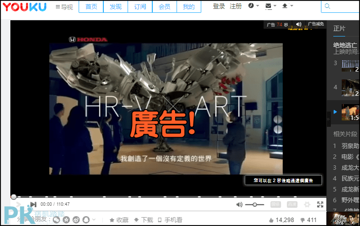Open related clip 5 成龙新
Screen dimensions: 360x226
[x=350, y=189]
